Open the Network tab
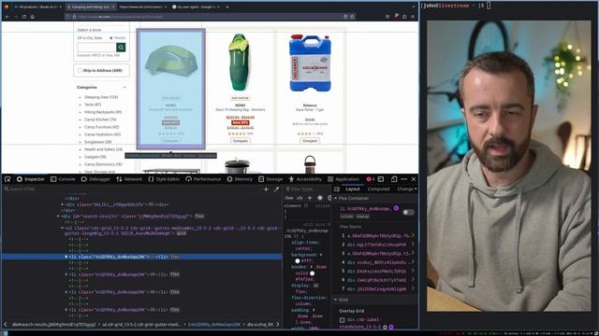This screenshot has height=336, width=599. 129,179
